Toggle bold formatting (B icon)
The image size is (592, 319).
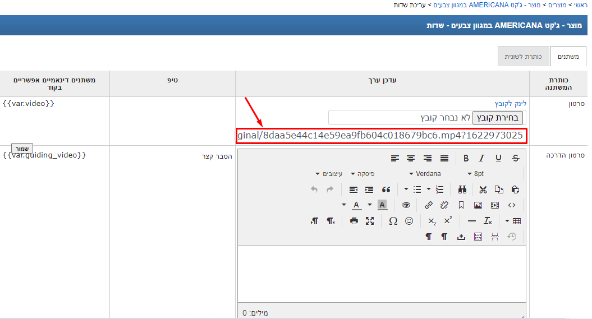[x=466, y=158]
